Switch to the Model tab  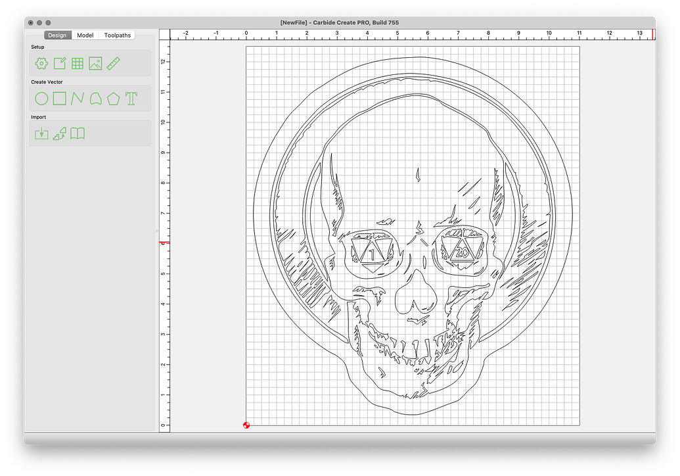85,35
